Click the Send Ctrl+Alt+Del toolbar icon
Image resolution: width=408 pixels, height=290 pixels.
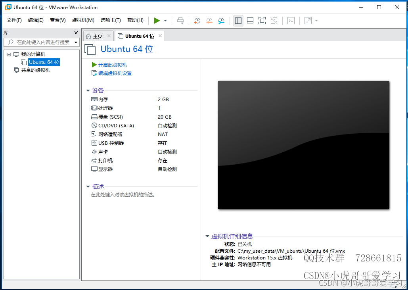click(180, 21)
